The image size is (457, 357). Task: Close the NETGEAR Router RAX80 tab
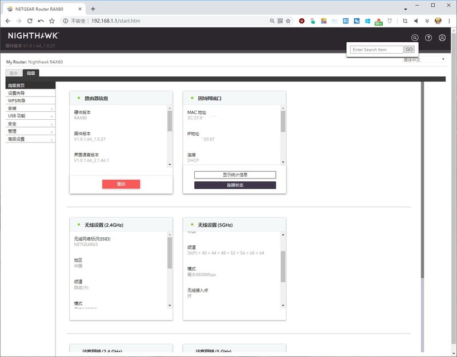click(x=80, y=9)
